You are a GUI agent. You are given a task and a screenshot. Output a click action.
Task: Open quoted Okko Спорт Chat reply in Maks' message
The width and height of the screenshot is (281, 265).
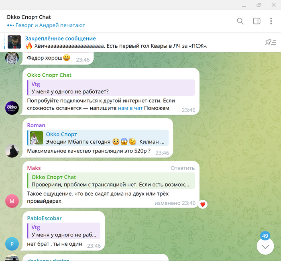point(111,181)
